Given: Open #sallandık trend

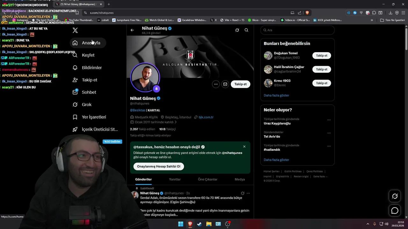Looking at the screenshot, I should [x=272, y=149].
